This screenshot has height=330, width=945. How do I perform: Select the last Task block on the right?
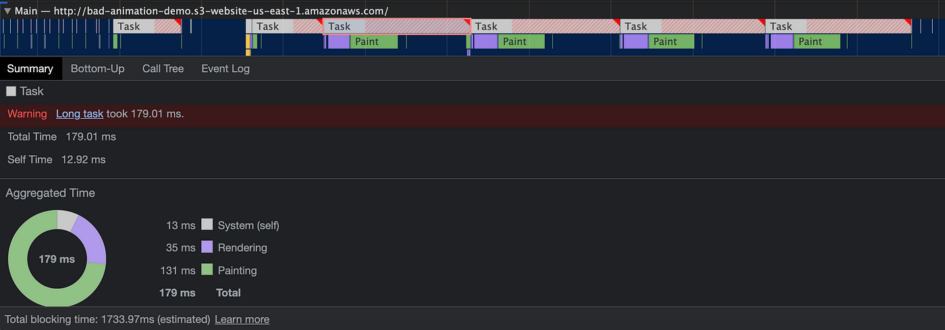(837, 26)
